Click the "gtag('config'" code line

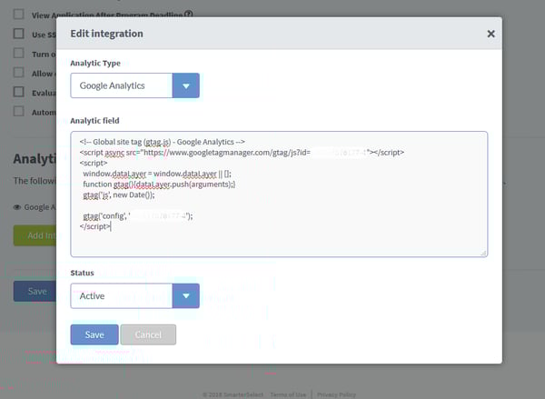(138, 216)
